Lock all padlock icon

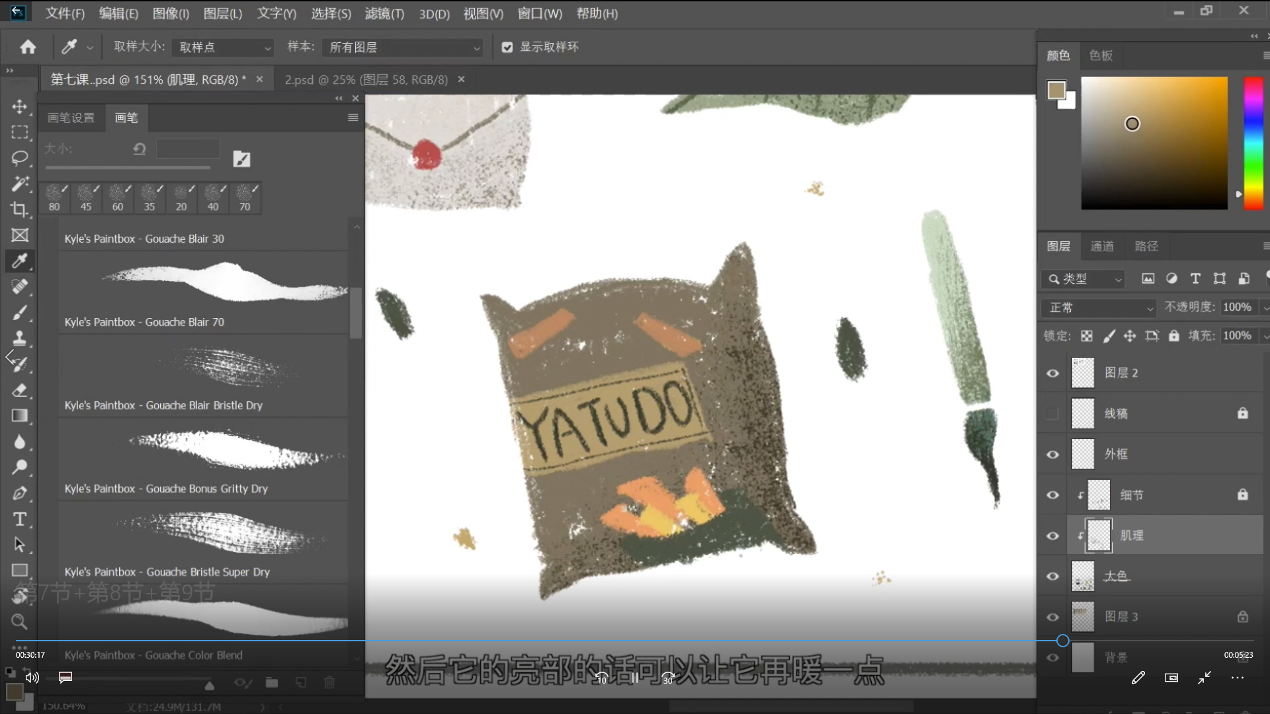click(x=1173, y=336)
